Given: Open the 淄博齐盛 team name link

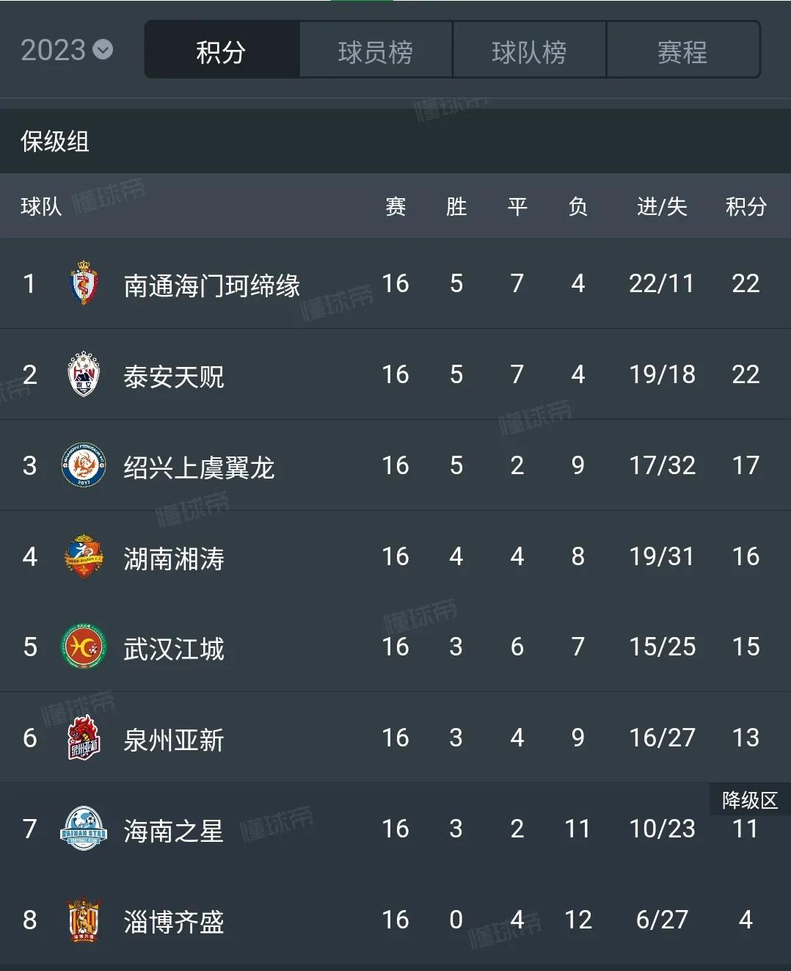Looking at the screenshot, I should (174, 921).
